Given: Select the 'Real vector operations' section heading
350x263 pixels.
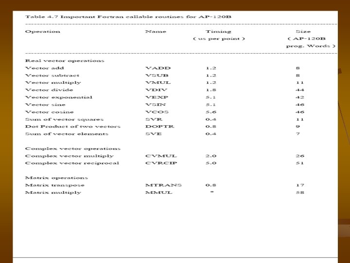Looking at the screenshot, I should point(65,61).
